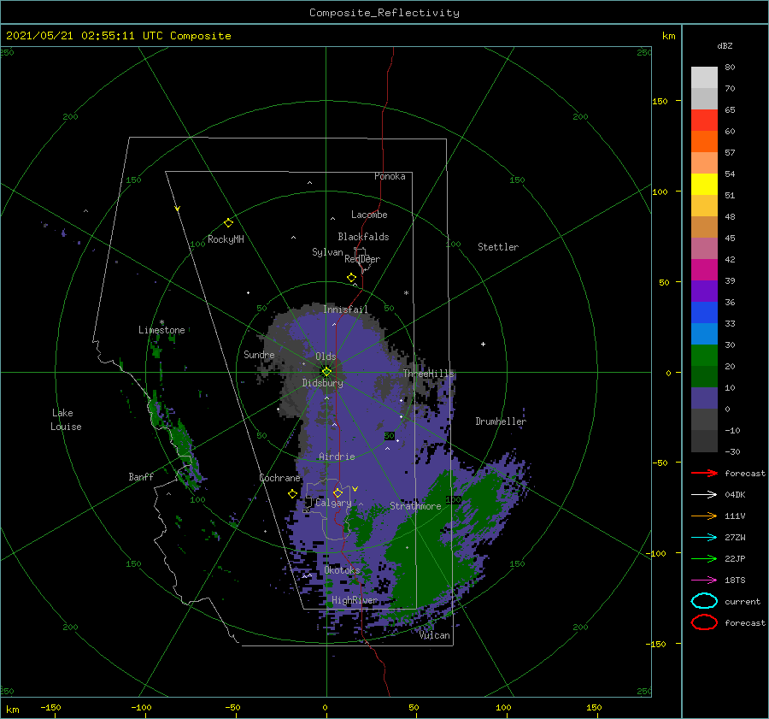Select the cyan 27ZW arrow icon

[704, 538]
